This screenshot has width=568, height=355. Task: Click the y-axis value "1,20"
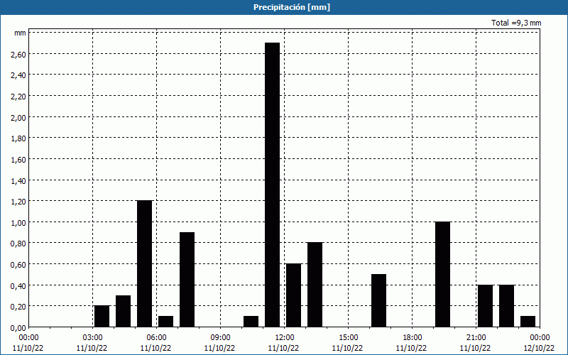pos(18,202)
